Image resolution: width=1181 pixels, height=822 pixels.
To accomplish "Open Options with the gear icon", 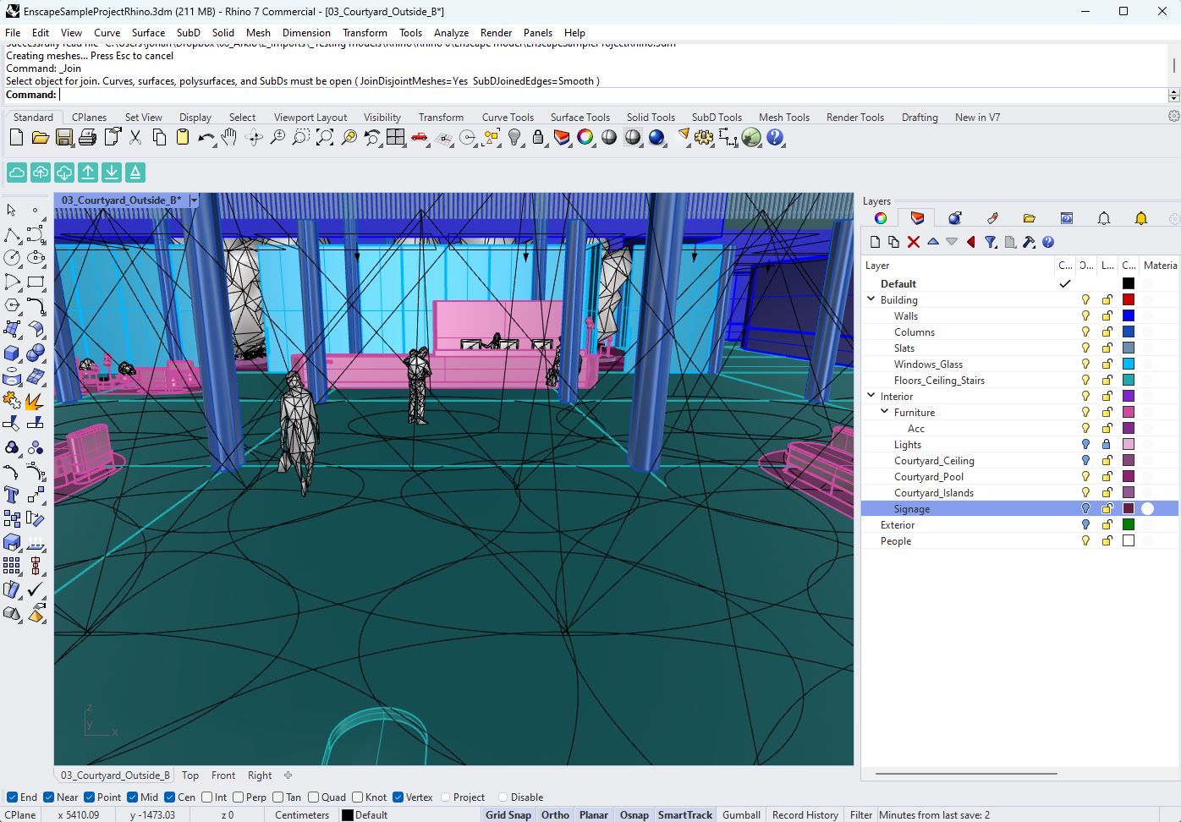I will click(704, 137).
